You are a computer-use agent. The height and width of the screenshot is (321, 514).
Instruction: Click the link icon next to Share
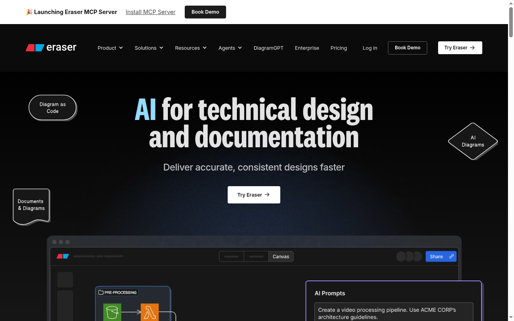[451, 256]
